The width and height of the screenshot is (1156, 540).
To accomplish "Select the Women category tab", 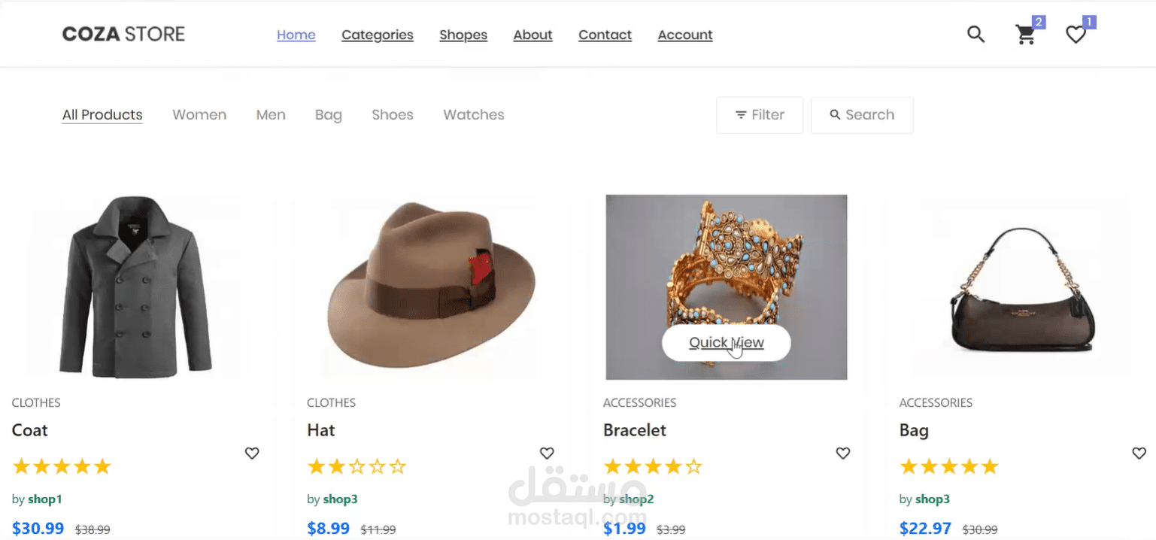I will point(199,115).
